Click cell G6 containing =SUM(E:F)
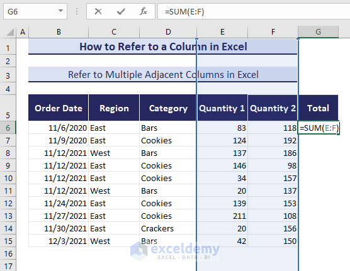 (319, 128)
